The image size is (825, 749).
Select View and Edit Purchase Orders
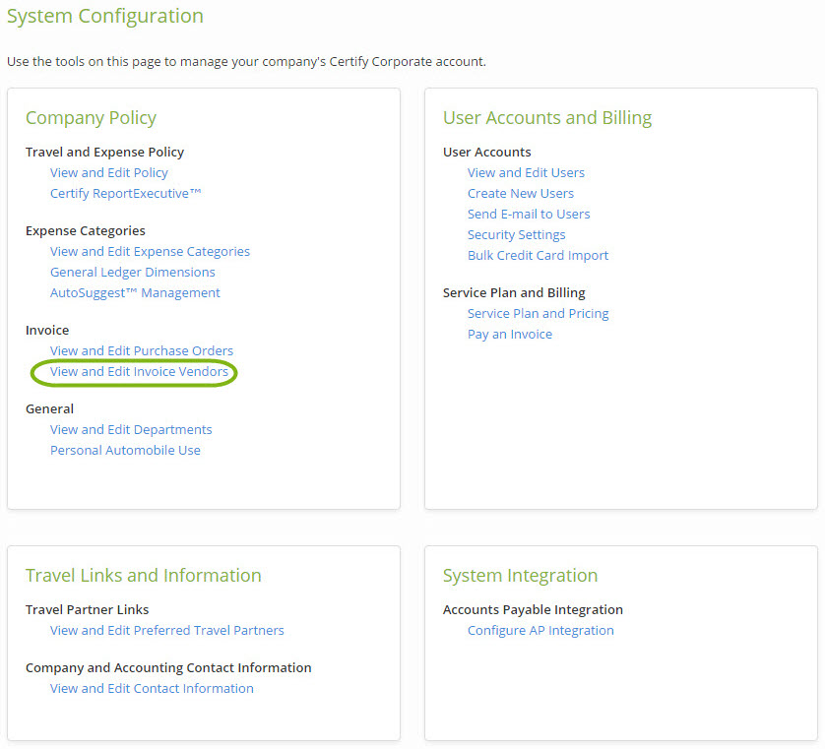click(141, 350)
